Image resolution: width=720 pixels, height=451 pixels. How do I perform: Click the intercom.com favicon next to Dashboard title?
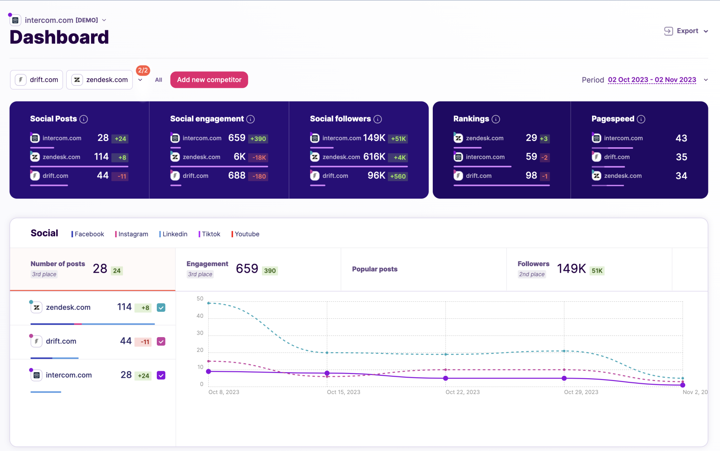[x=15, y=20]
